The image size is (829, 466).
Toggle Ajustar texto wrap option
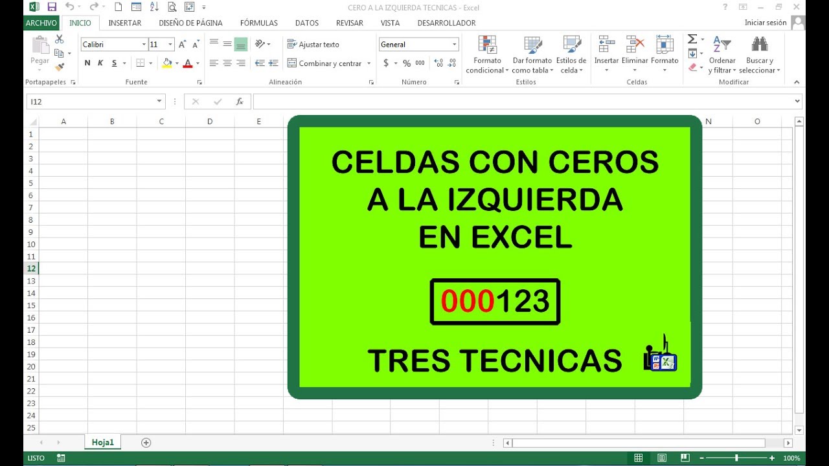pyautogui.click(x=313, y=45)
